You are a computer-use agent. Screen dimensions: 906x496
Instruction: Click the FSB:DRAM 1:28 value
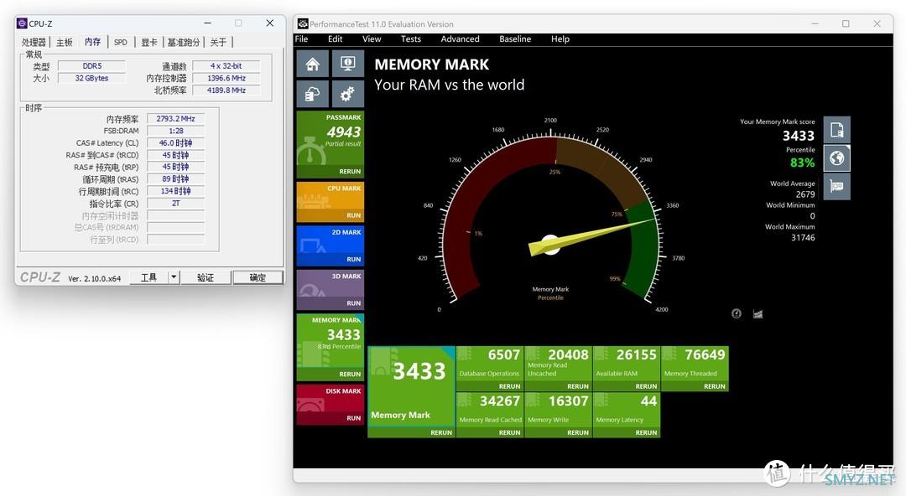tap(175, 131)
